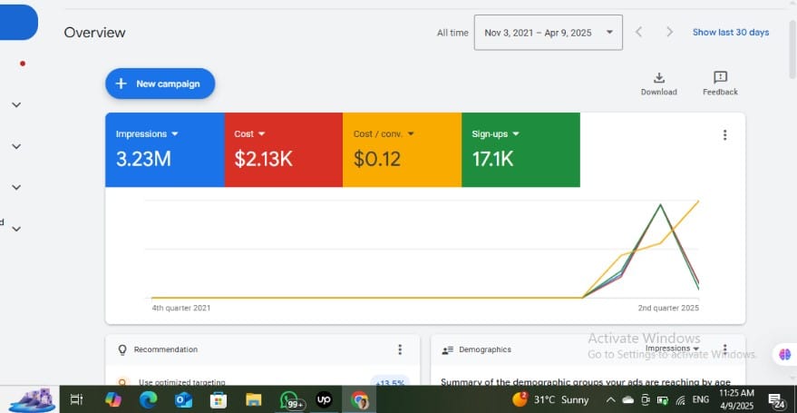
Task: Open the Upwork app in the taskbar
Action: (x=324, y=399)
